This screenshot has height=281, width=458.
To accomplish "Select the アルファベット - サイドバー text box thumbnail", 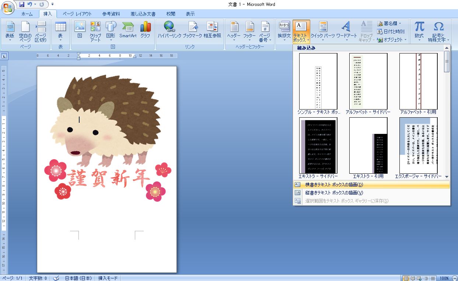I will click(x=368, y=81).
